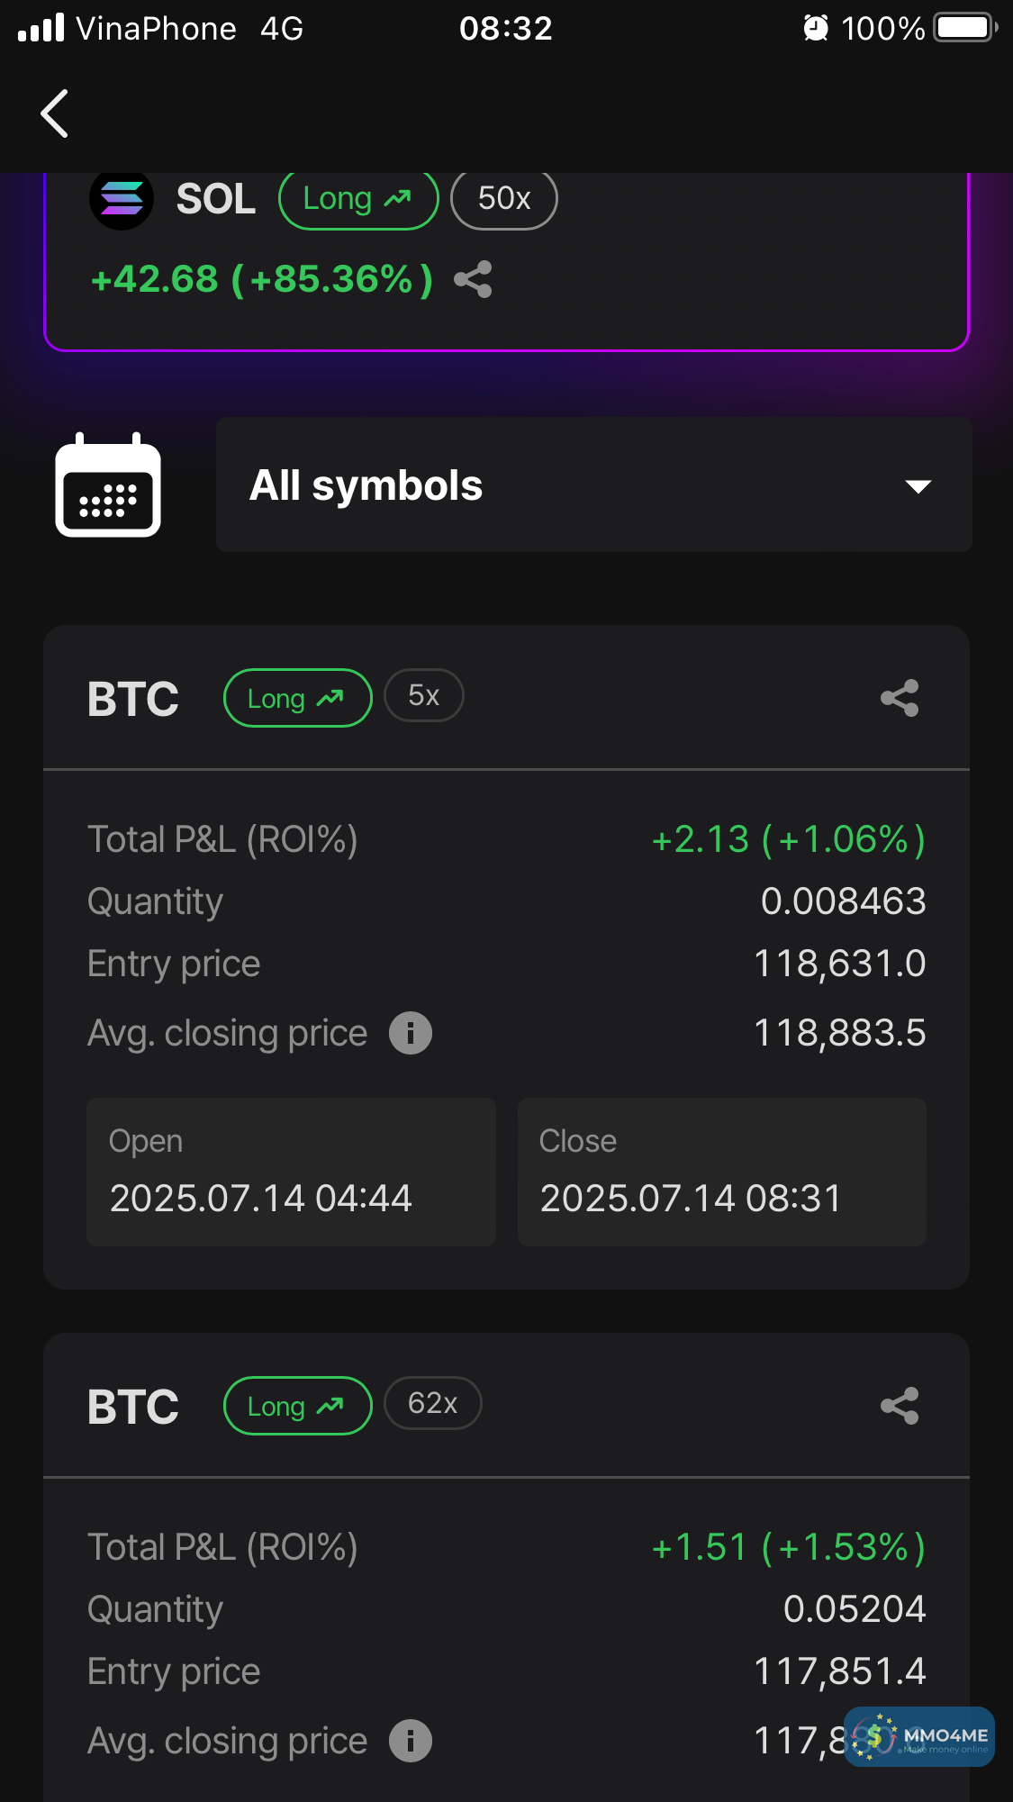Viewport: 1013px width, 1802px height.
Task: Tap the MMO4ME watermark logo
Action: pos(919,1737)
